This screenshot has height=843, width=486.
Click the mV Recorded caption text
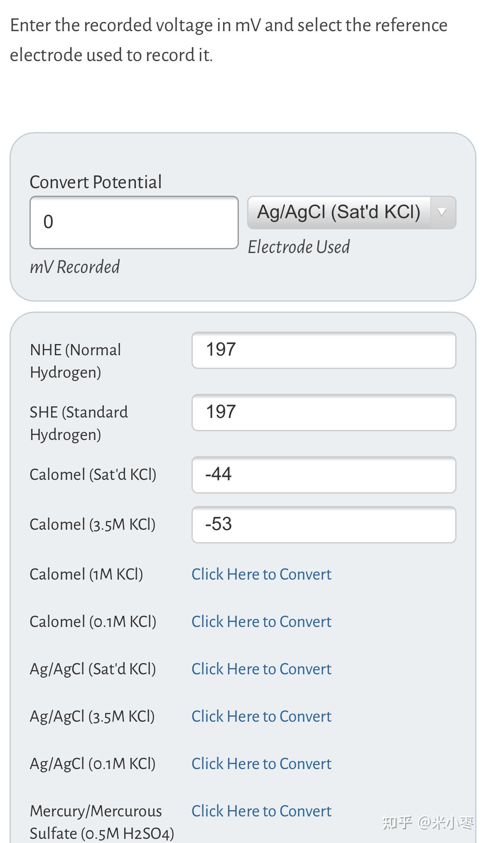75,267
